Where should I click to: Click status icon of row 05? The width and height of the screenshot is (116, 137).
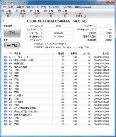(x=5, y=60)
